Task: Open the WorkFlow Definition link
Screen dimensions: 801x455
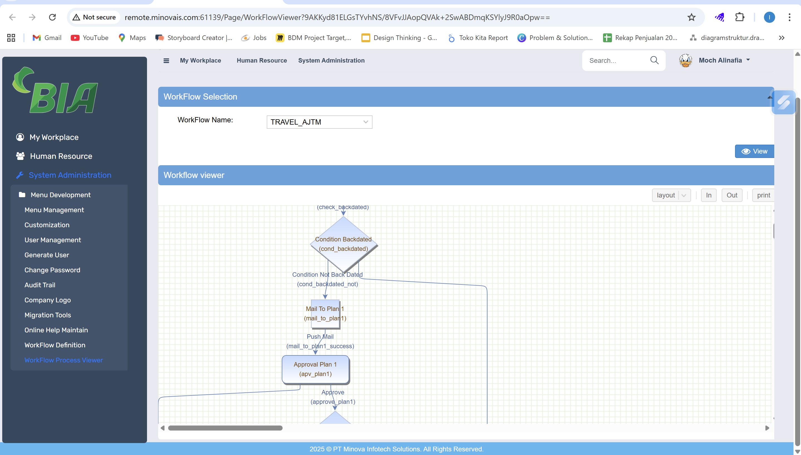Action: pyautogui.click(x=55, y=345)
